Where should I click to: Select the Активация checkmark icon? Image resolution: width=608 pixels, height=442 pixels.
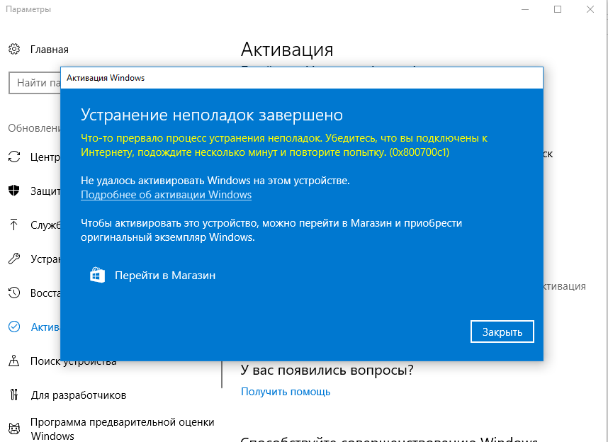pos(14,327)
